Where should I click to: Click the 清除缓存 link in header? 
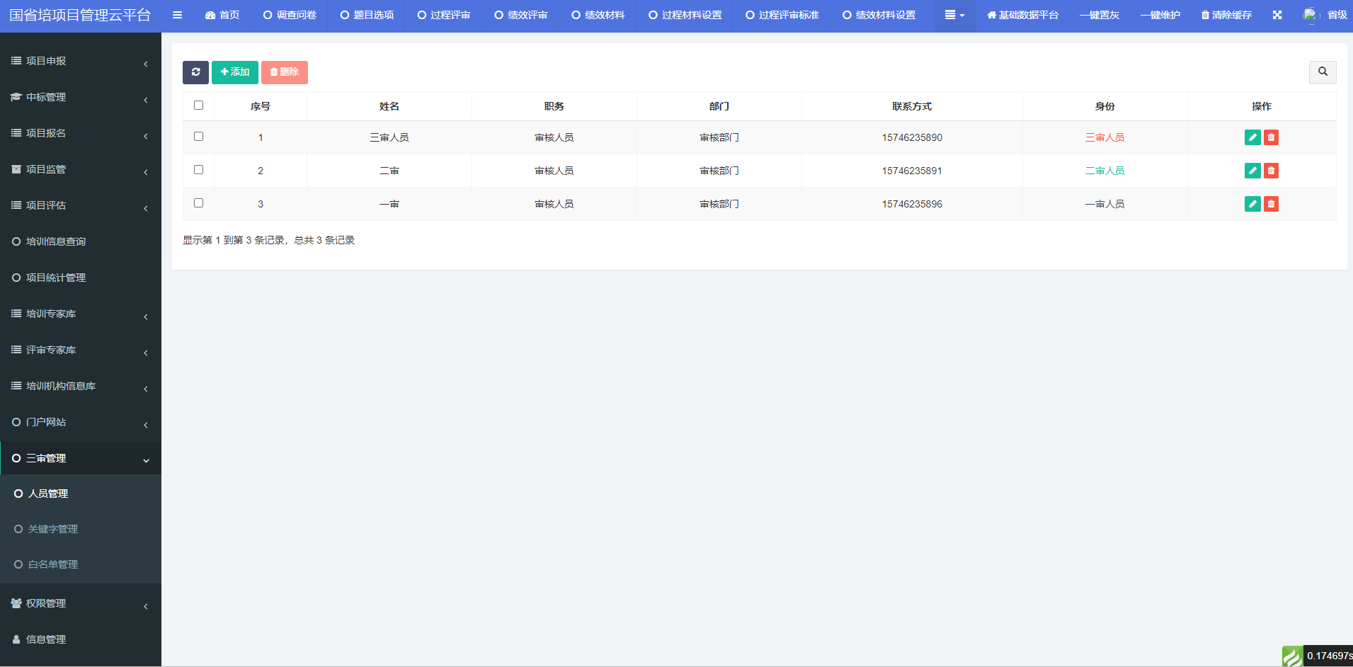point(1226,15)
